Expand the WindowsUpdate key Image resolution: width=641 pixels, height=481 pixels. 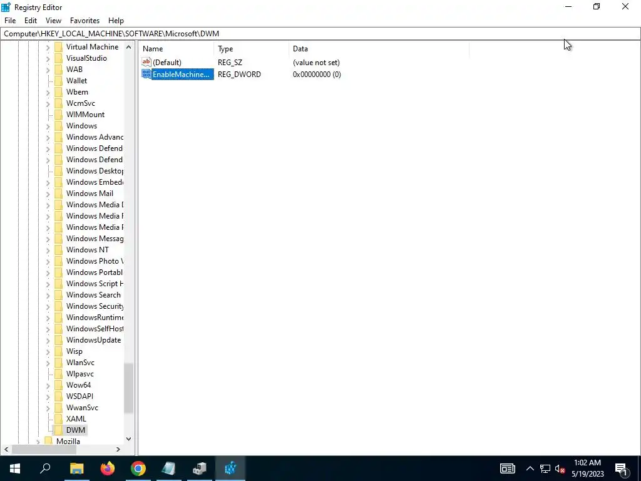(x=48, y=340)
